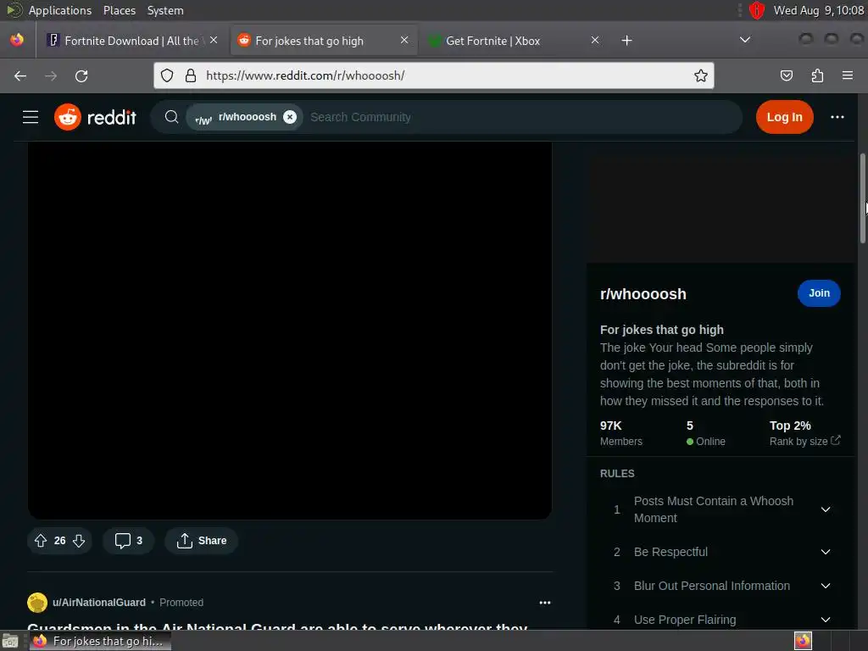Open the Reddit hamburger navigation menu
The image size is (868, 651).
coord(31,117)
